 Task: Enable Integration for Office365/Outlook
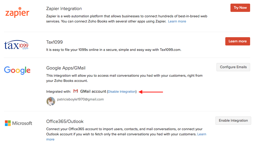pos(233,121)
